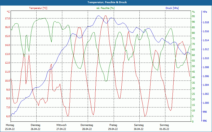
Task: Click the chart title 'Temperatur, Feuchte & Druck'
Action: click(x=107, y=2)
